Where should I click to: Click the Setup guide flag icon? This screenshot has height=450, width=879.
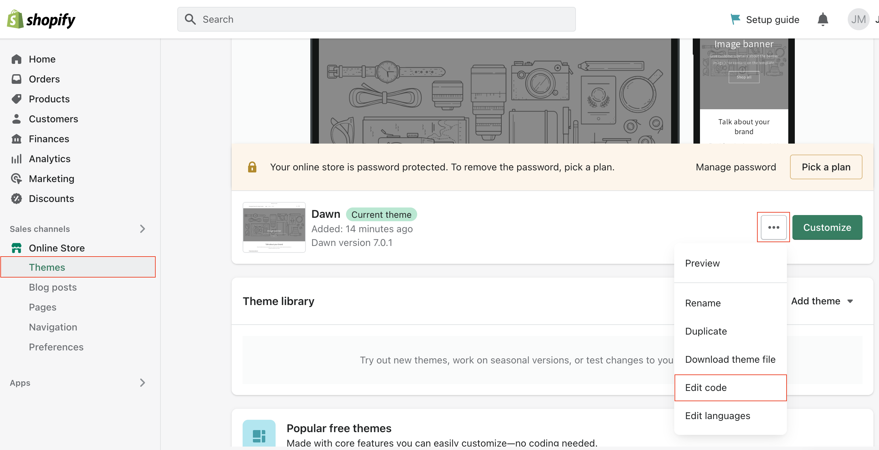(x=735, y=19)
